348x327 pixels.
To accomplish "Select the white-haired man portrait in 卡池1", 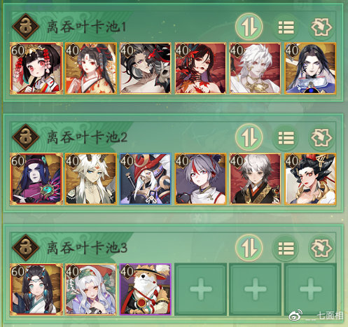I will (x=255, y=69).
